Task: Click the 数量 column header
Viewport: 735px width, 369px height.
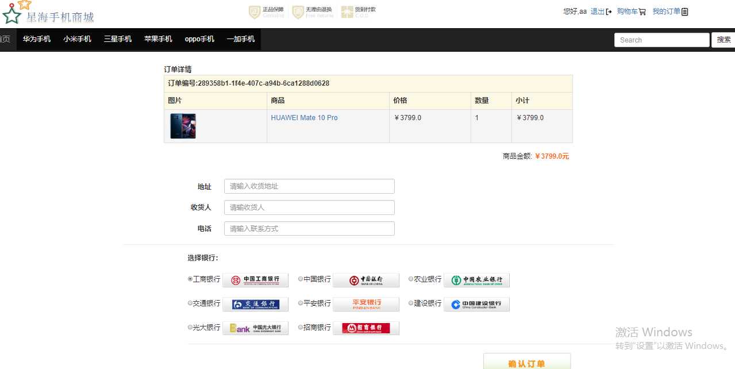Action: tap(482, 101)
